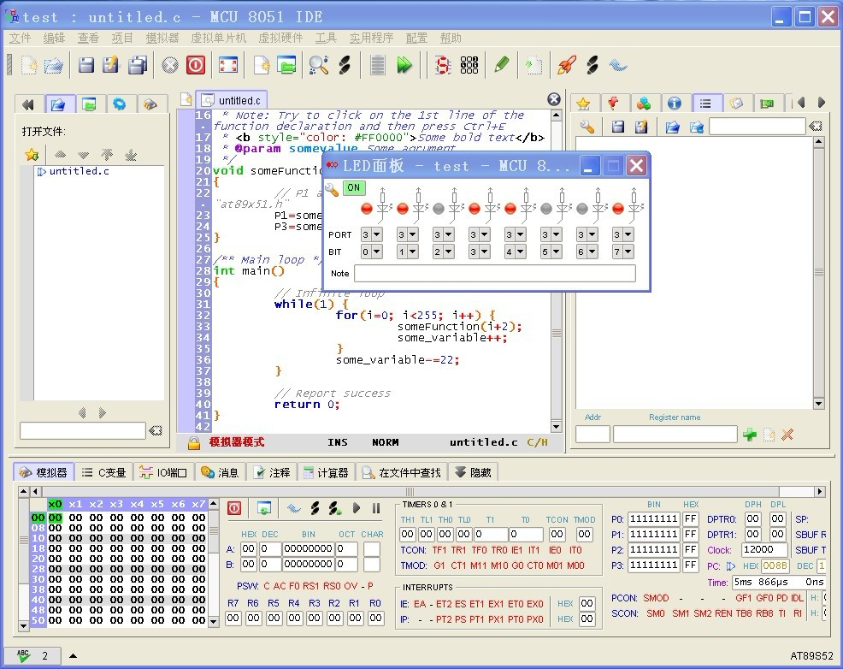Click the red reset icon in simulator panel
The image size is (843, 669).
[234, 508]
